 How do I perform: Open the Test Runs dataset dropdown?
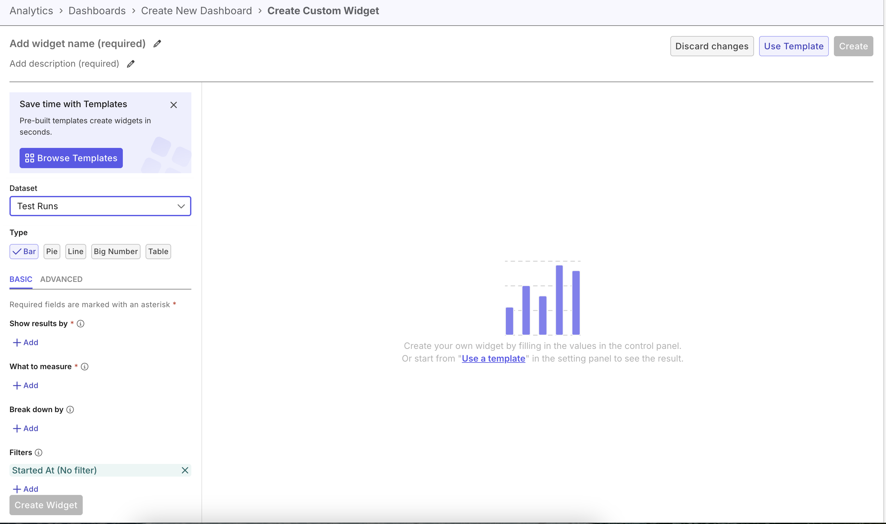100,206
